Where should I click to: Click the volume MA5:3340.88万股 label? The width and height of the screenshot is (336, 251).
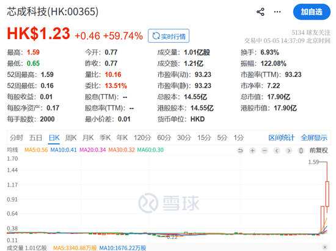pyautogui.click(x=75, y=248)
